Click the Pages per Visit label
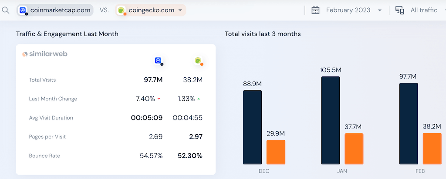Viewport: 446px width, 179px height. pos(47,137)
